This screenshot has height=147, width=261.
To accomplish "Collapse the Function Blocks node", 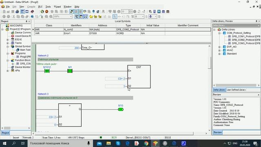I will click(x=7, y=60).
